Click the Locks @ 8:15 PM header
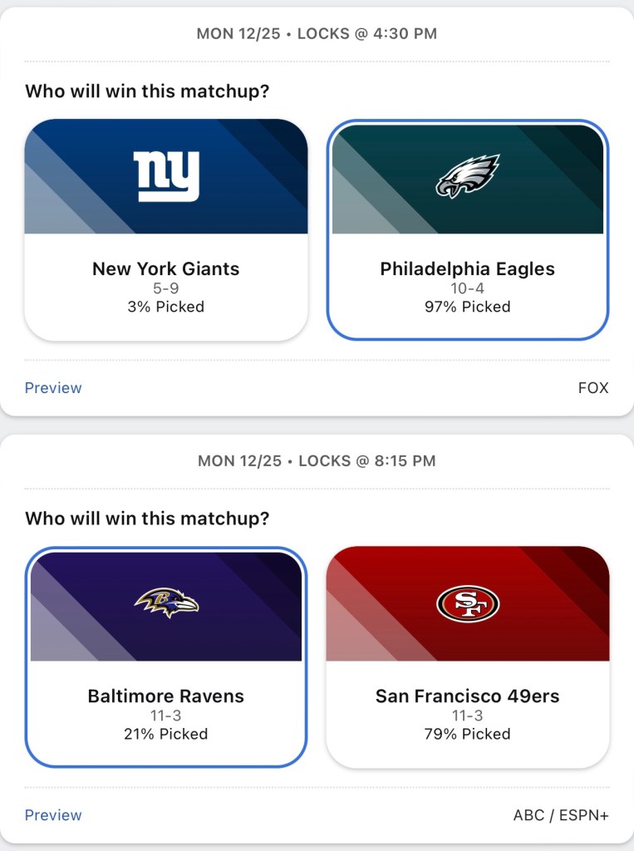 coord(317,461)
